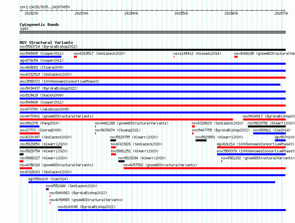Select the chr1:242817635..242870650 coordinates text
Screen dimensions: 295x223
click(x=45, y=7)
